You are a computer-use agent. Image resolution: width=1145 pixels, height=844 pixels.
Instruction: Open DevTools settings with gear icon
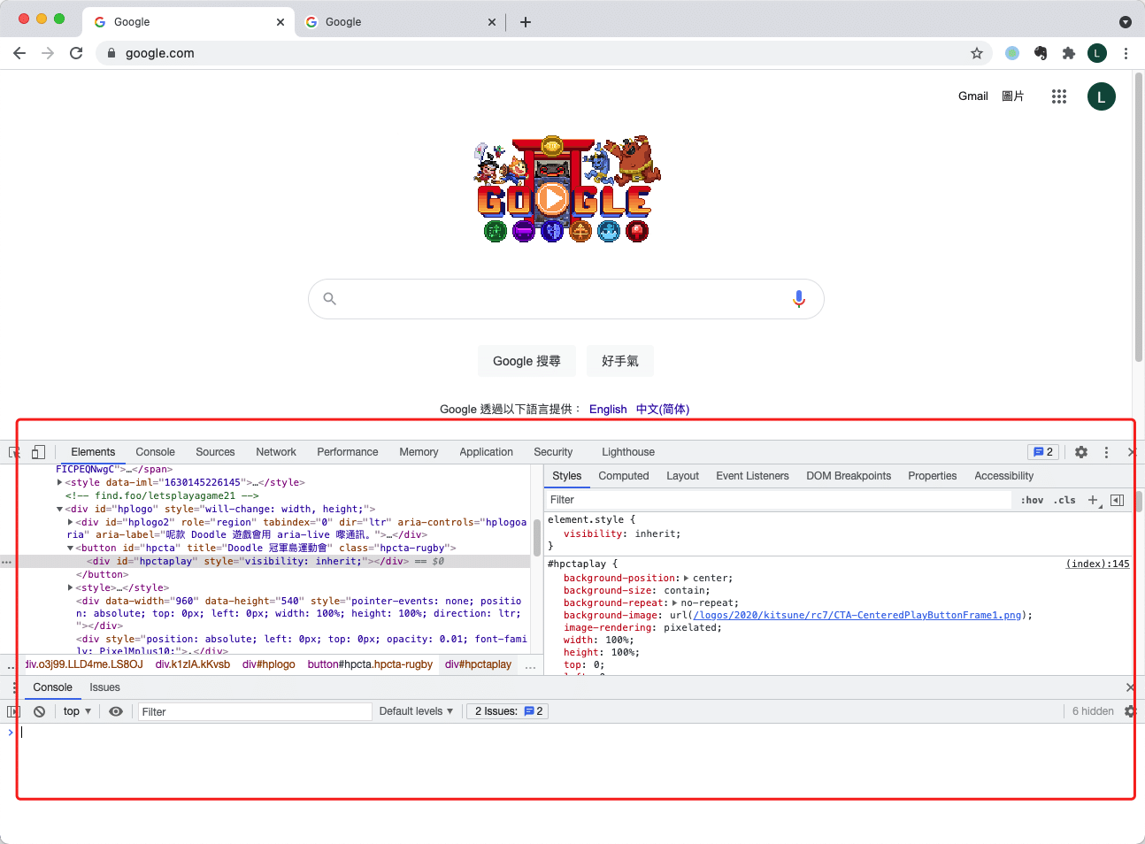(x=1081, y=452)
